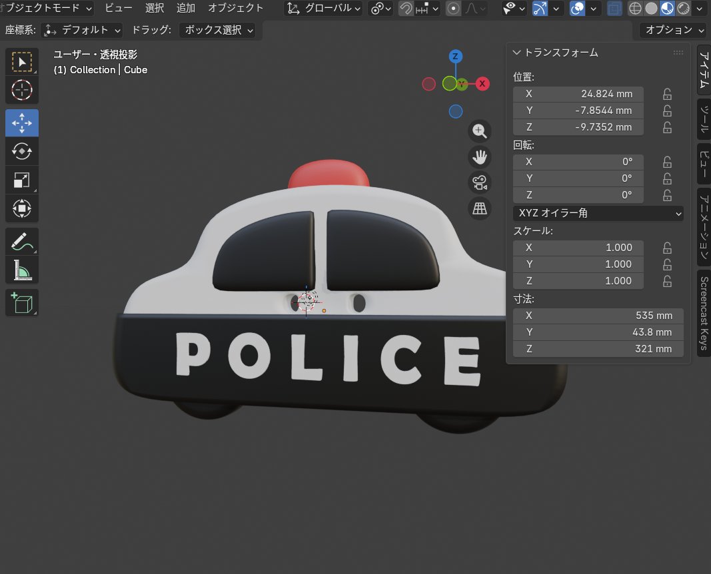Image resolution: width=711 pixels, height=574 pixels.
Task: Select the box select tool
Action: (x=22, y=62)
